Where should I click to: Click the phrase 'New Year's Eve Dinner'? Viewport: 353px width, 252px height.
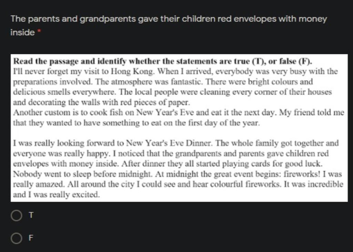[x=169, y=143]
